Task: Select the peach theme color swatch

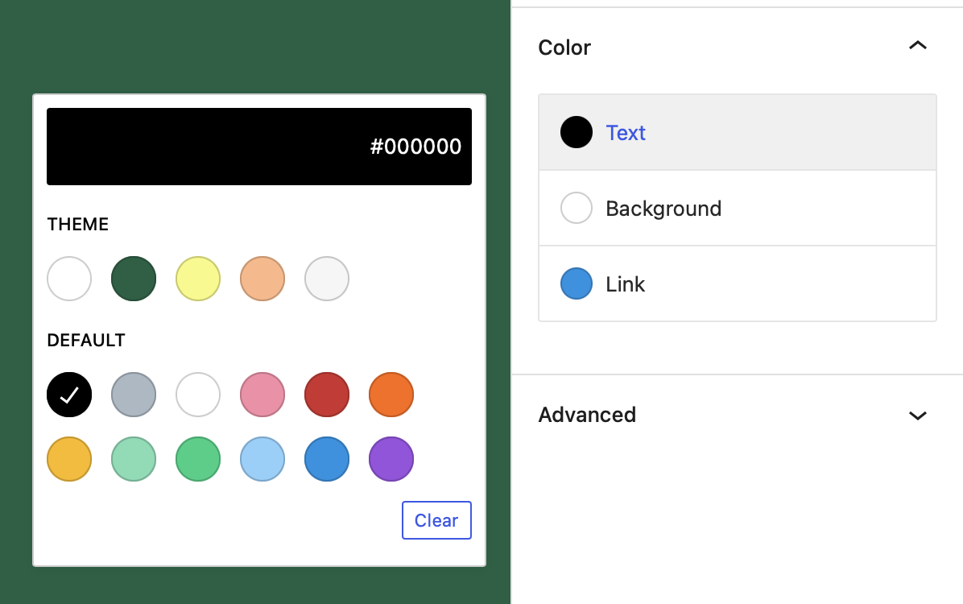Action: click(262, 279)
